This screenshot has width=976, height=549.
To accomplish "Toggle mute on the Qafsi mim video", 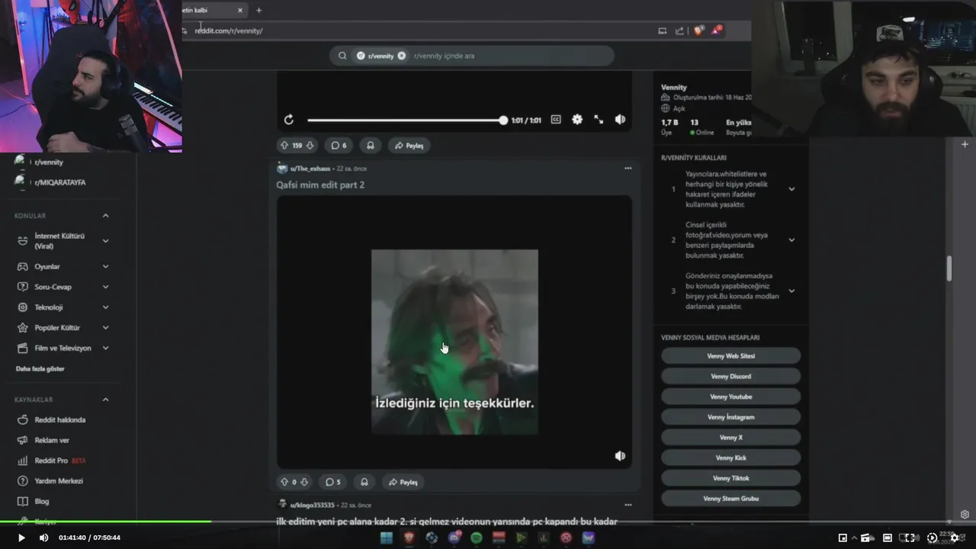I will coord(620,456).
